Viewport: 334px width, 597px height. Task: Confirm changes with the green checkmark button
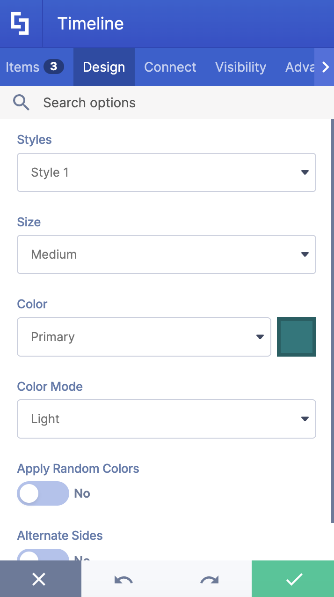click(x=293, y=579)
